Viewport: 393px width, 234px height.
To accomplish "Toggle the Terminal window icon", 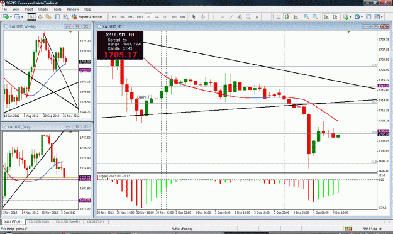I will (57, 17).
